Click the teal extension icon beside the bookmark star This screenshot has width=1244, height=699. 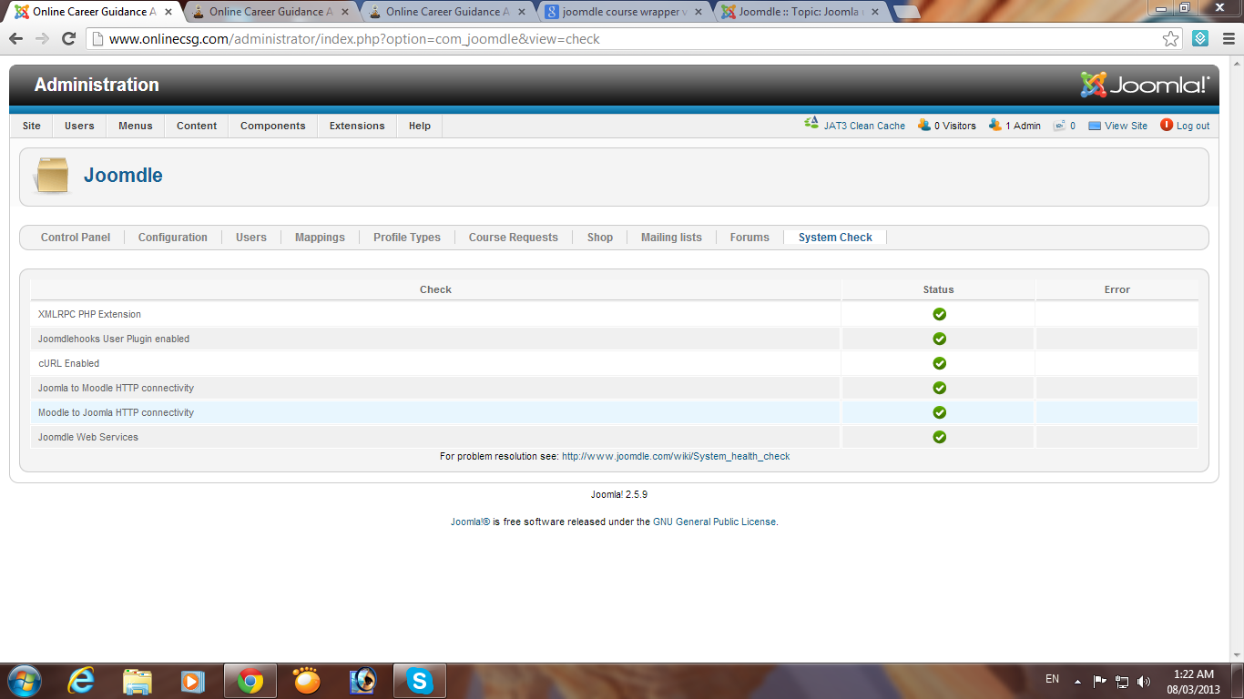pyautogui.click(x=1200, y=38)
